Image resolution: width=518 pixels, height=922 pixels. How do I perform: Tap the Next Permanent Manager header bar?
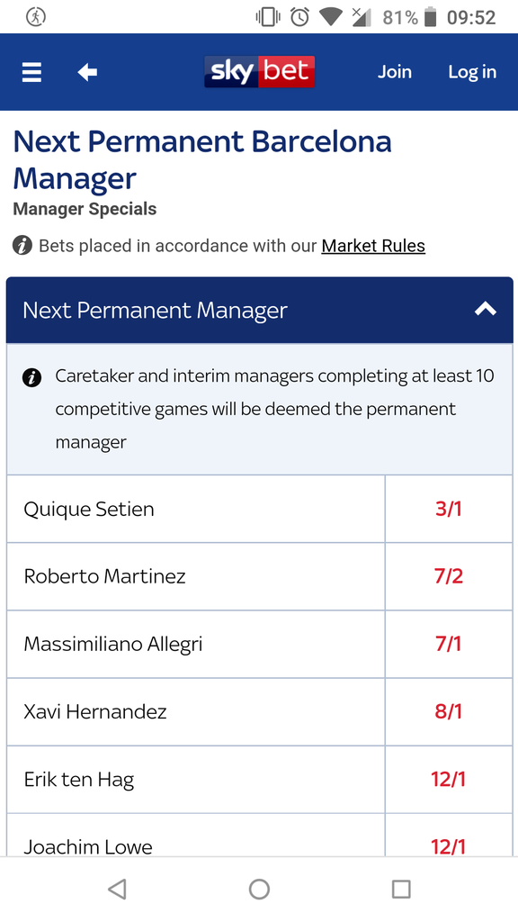click(x=260, y=310)
